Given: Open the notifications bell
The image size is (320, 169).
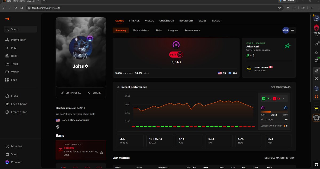Looking at the screenshot, I should pos(316,52).
